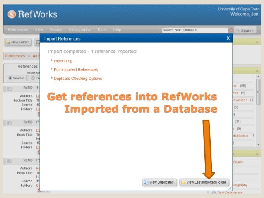Create a New Folder

pyautogui.click(x=17, y=42)
